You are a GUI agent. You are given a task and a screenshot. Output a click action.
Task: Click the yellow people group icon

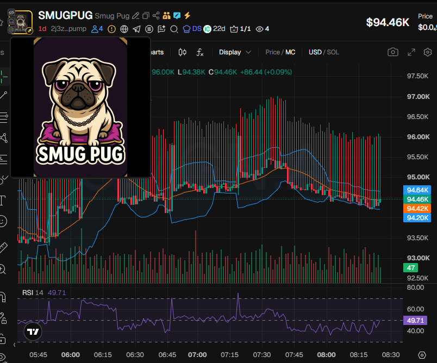coord(166,16)
